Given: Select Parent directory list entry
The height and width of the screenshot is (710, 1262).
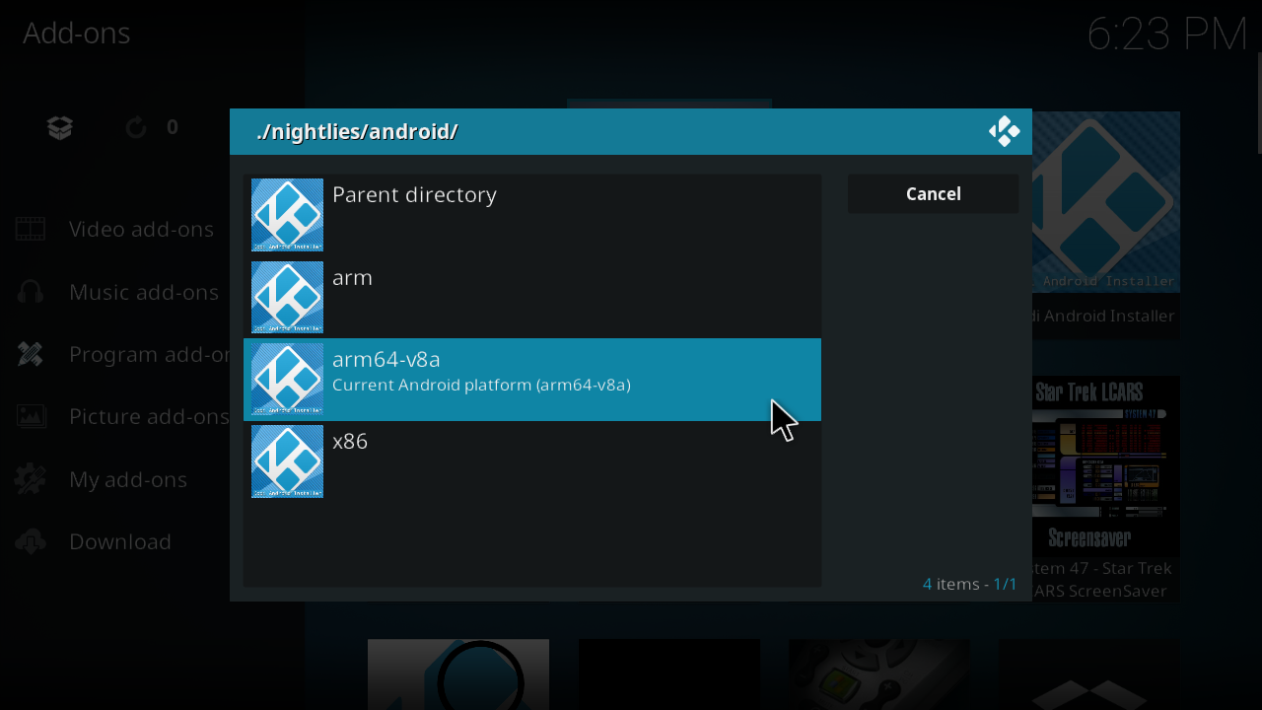Looking at the screenshot, I should point(414,195).
